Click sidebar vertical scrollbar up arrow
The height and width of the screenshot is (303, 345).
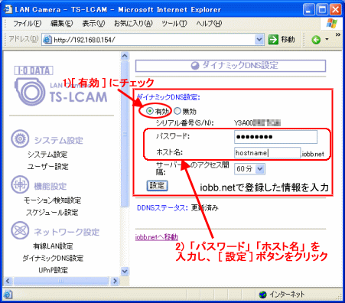pyautogui.click(x=125, y=56)
